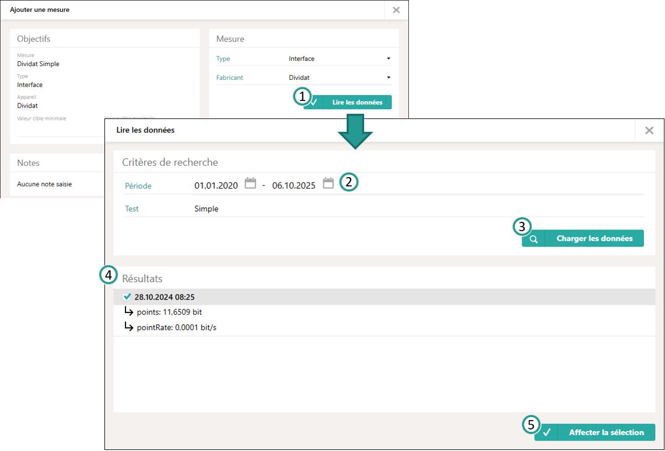This screenshot has height=451, width=665.
Task: Select the pointRate: 0,0001 bit/s row
Action: (x=176, y=327)
